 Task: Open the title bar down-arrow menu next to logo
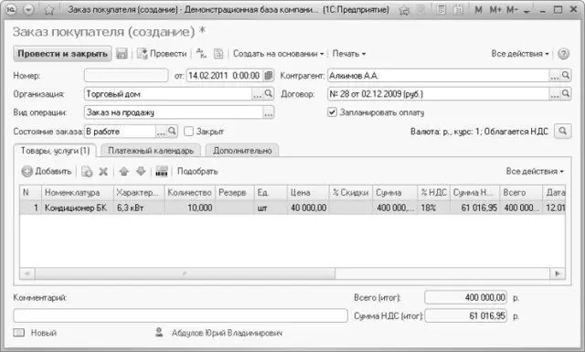coord(28,10)
